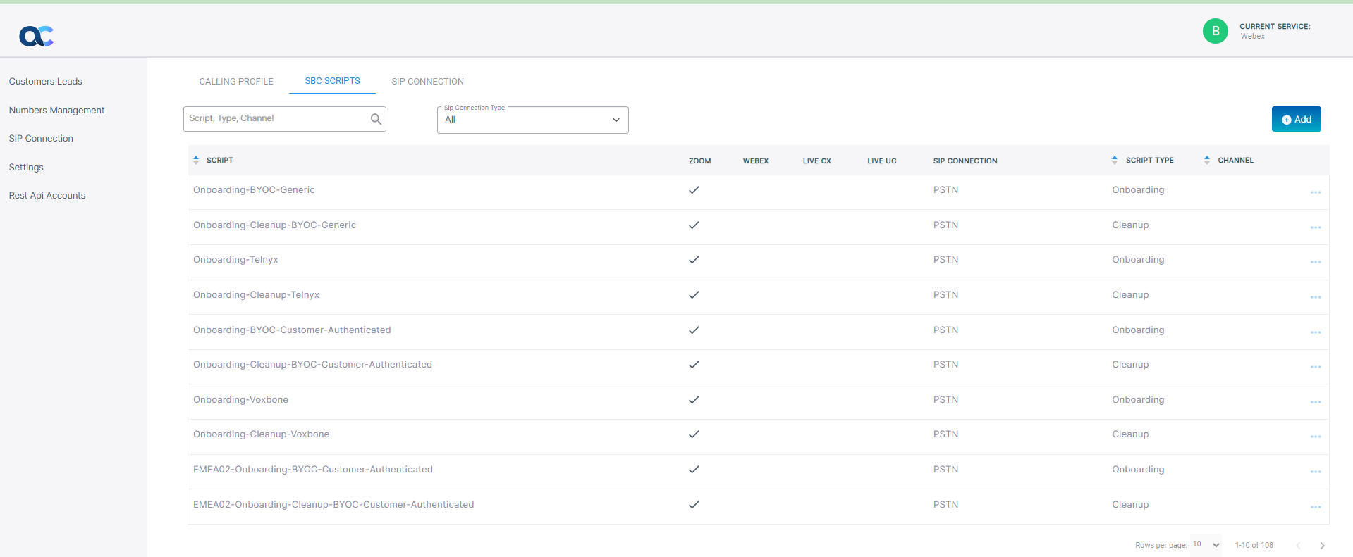Screen dimensions: 1353x557
Task: Go to next page of results
Action: click(x=1322, y=546)
